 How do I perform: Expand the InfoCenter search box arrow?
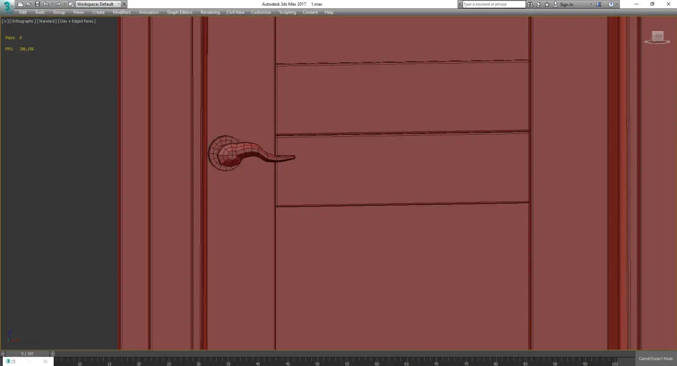tap(460, 5)
